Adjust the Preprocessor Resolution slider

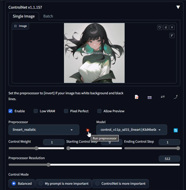[x=94, y=165]
